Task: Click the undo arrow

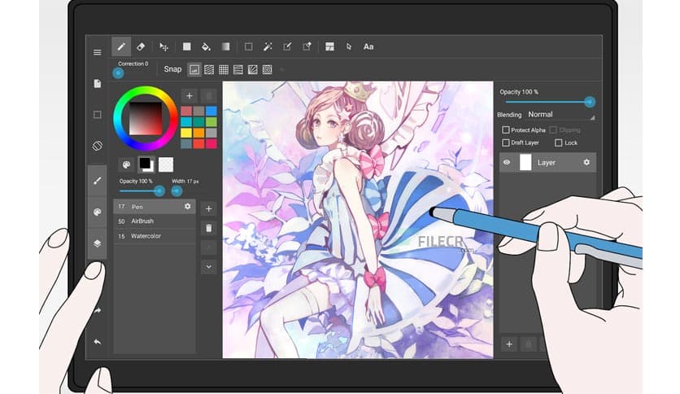Action: (97, 342)
